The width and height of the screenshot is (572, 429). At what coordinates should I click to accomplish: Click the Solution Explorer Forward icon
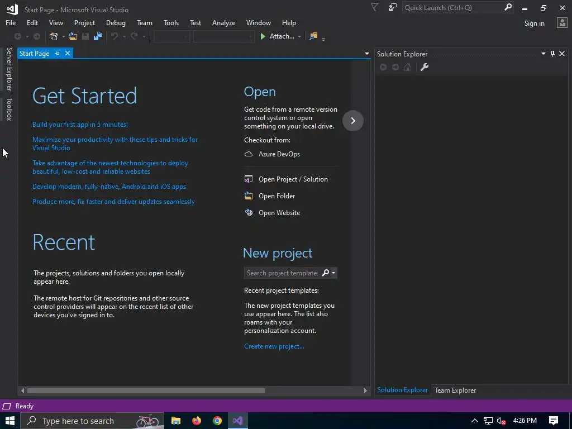pyautogui.click(x=395, y=67)
